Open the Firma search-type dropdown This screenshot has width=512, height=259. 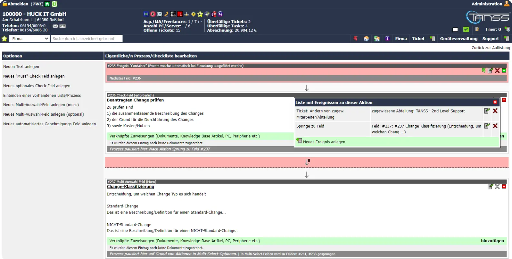click(x=29, y=39)
